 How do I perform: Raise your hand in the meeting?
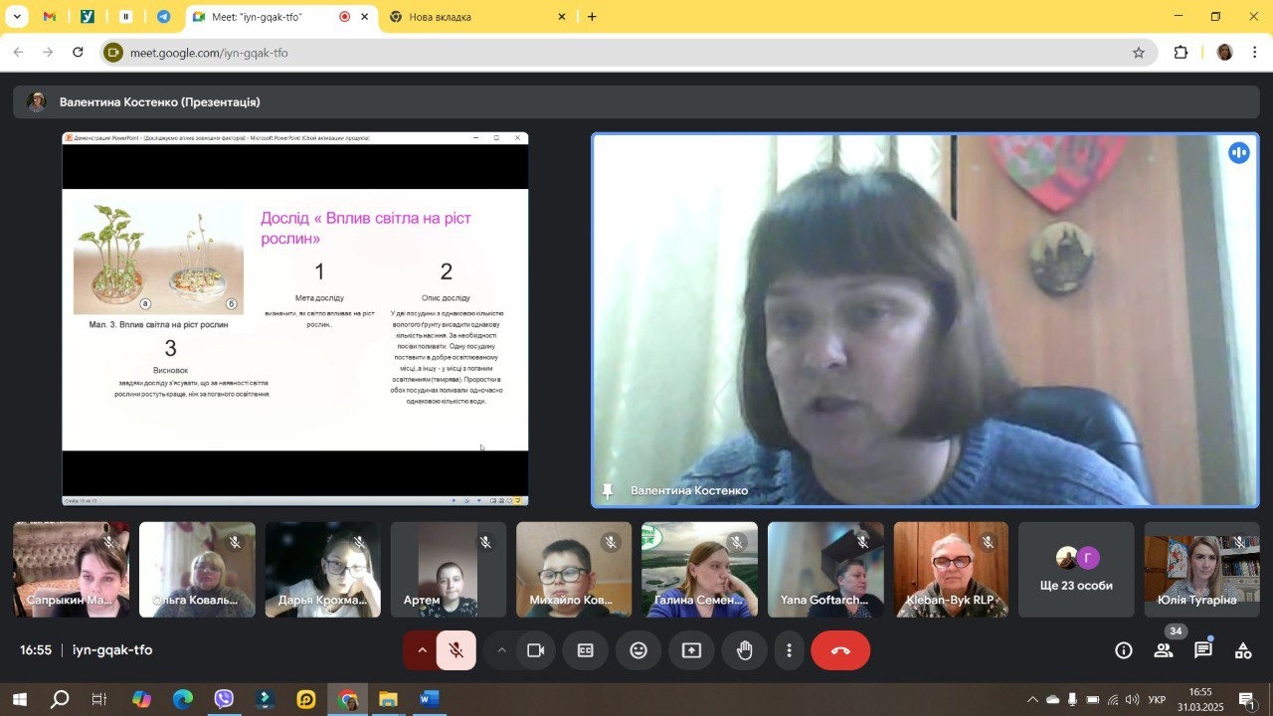(744, 650)
